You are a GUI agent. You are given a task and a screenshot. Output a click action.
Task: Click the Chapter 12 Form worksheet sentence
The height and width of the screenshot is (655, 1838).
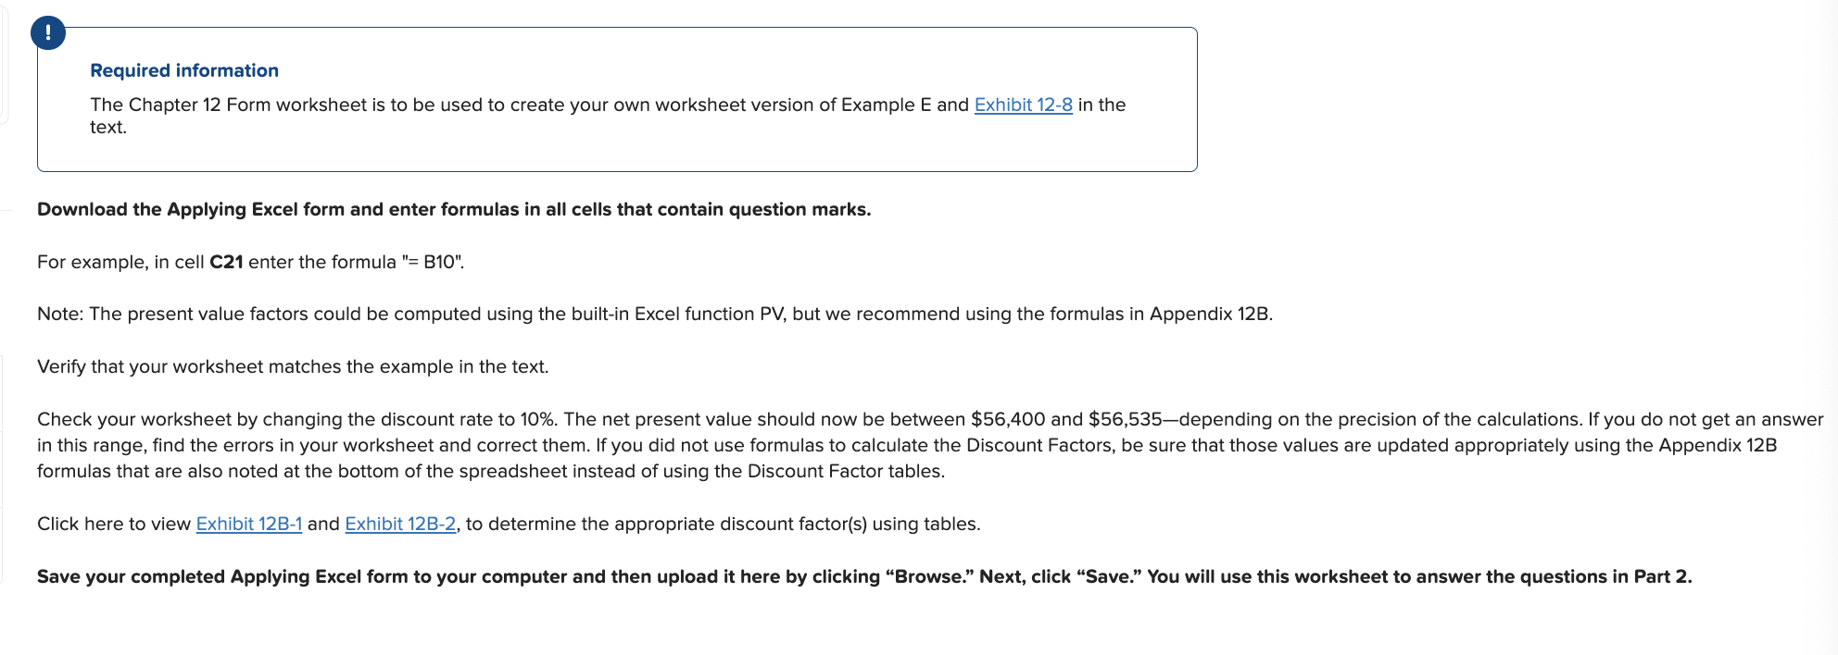coord(608,116)
